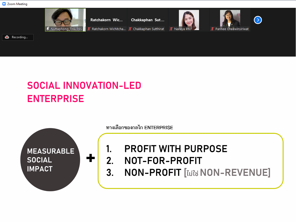The width and height of the screenshot is (296, 222).
Task: Click Naraya Ph.'s muted microphone icon
Action: pos(171,29)
